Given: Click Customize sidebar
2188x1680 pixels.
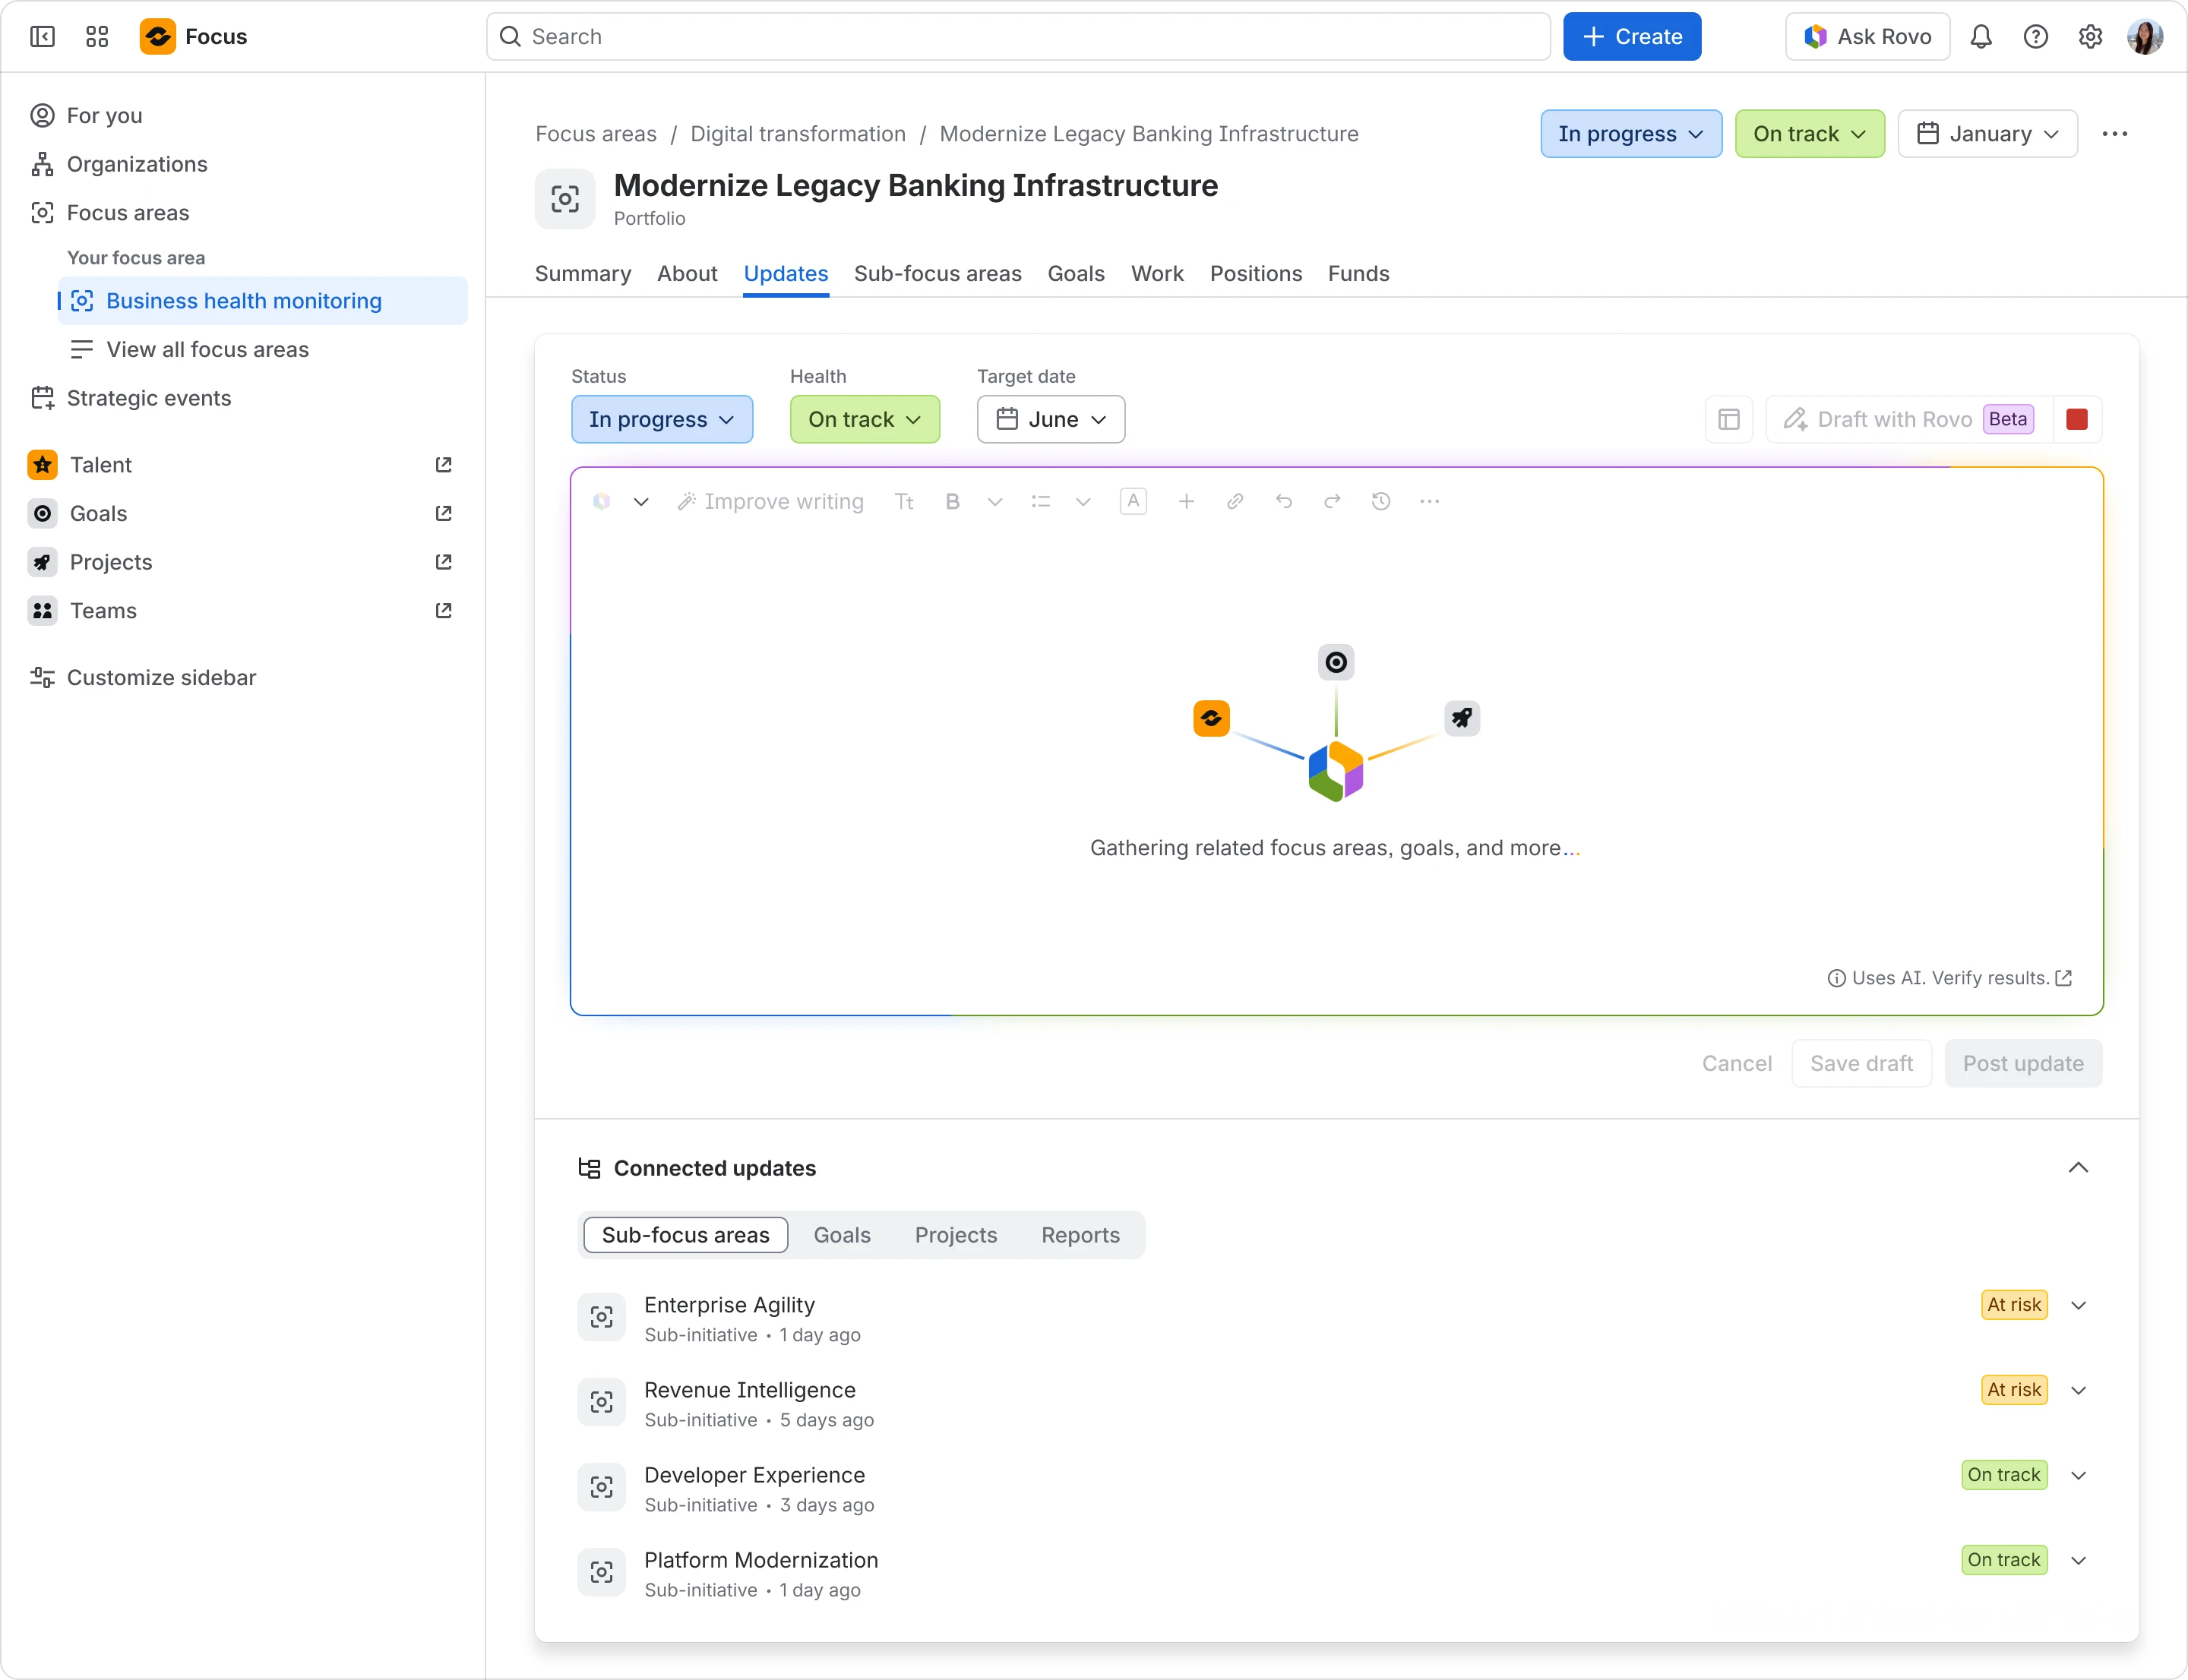Looking at the screenshot, I should pyautogui.click(x=161, y=678).
